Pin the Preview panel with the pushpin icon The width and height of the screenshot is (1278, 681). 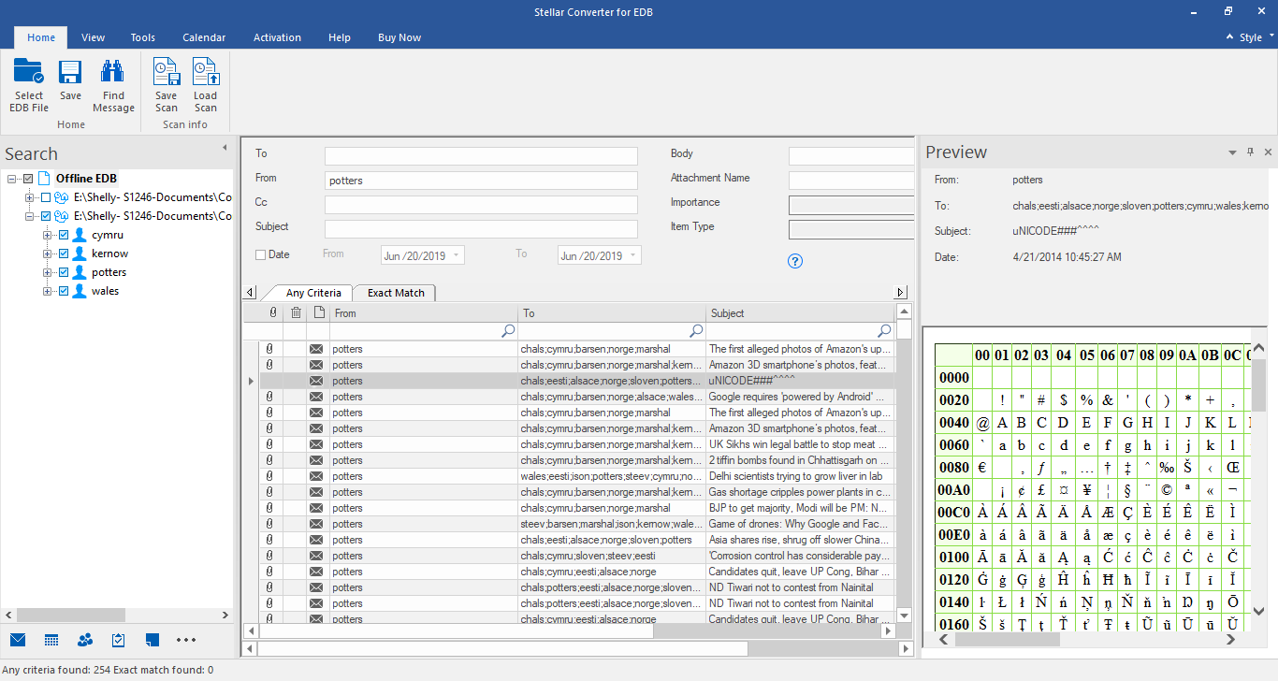click(1250, 152)
